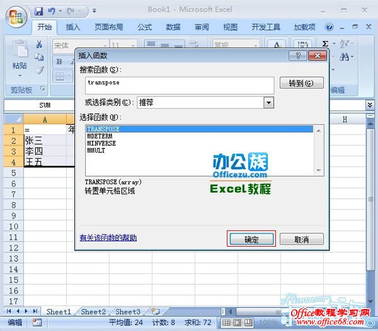Open the 开发工具 ribbon tab
This screenshot has width=378, height=331.
coord(266,27)
